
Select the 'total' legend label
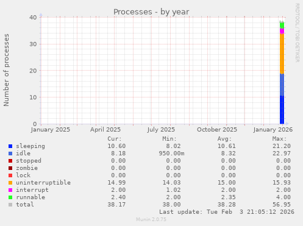tap(25, 205)
